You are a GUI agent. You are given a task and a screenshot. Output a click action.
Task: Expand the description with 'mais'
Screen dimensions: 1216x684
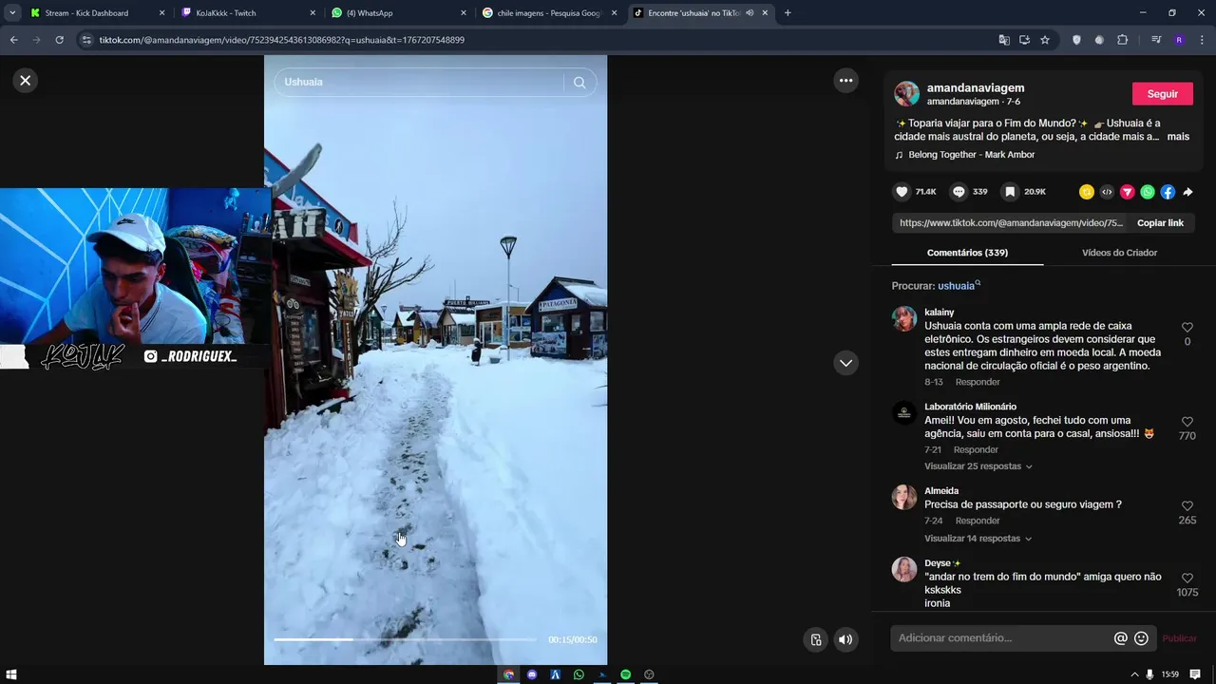(1178, 137)
